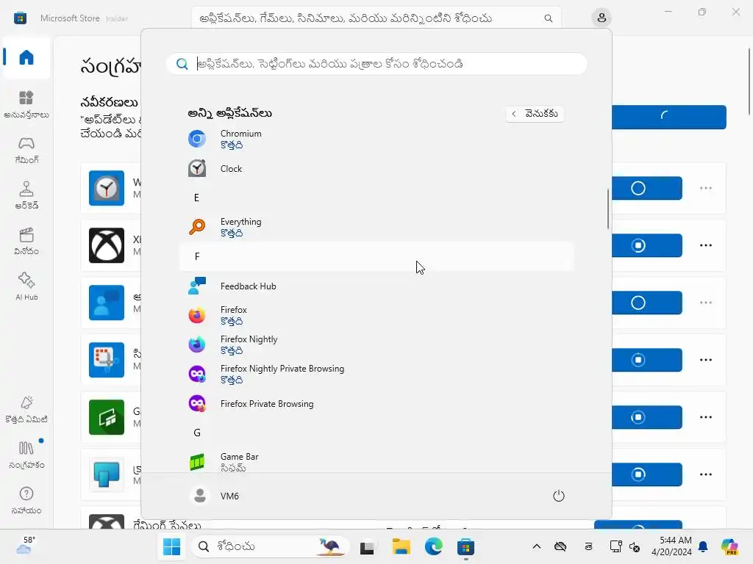Show hidden system tray icons chevron

pyautogui.click(x=536, y=546)
